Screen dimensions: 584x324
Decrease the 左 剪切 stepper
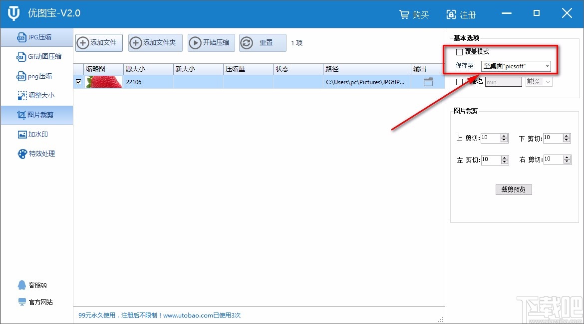tap(505, 162)
